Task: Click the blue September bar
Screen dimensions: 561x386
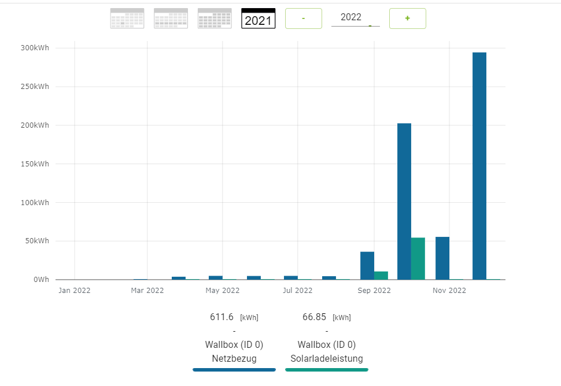Action: pos(367,265)
